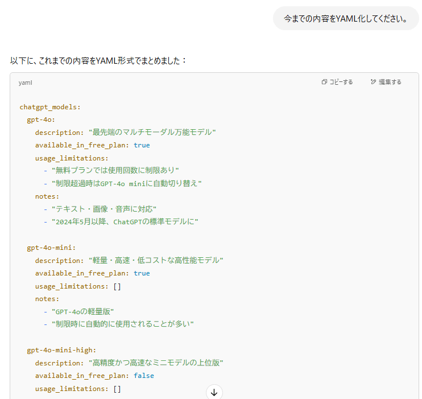Click the テキスト・画像・音声に対応 note
Screen dimensions: 422x399
(104, 209)
